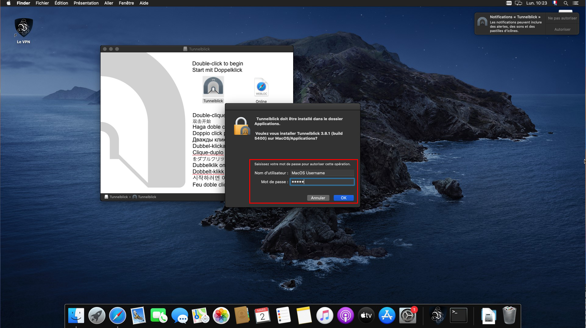Open Maps from the Dock

point(200,315)
